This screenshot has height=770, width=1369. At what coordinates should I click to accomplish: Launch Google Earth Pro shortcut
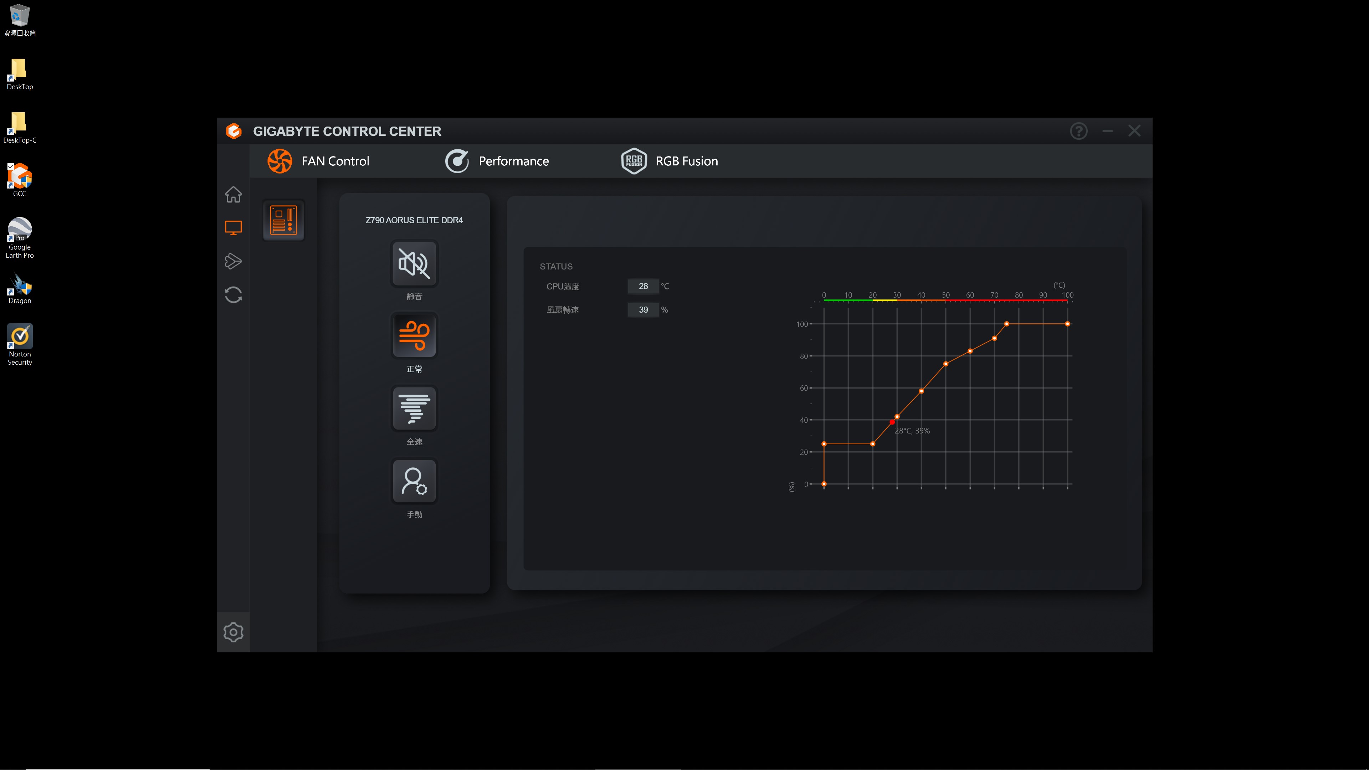[x=20, y=238]
